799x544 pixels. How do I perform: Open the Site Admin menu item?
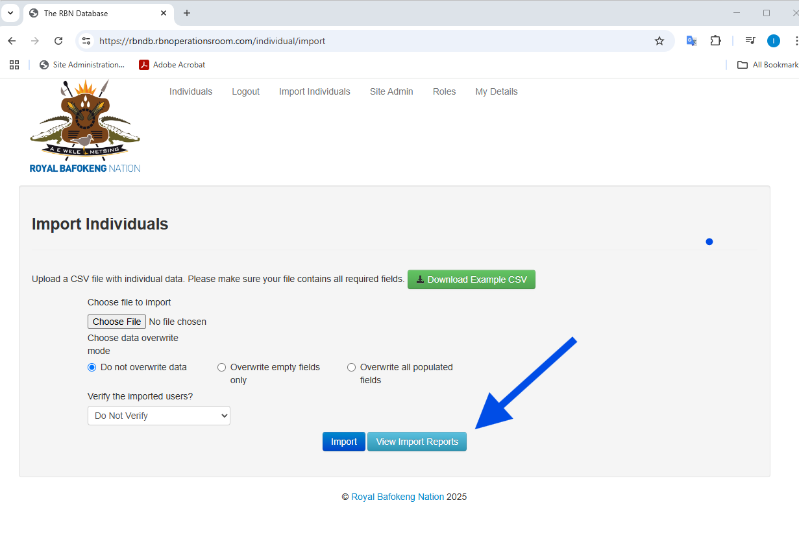(x=391, y=91)
